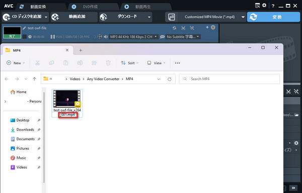302x193 pixels.
Task: Select the test-swf-file_x264_001.mp4 thumbnail
Action: (67, 103)
